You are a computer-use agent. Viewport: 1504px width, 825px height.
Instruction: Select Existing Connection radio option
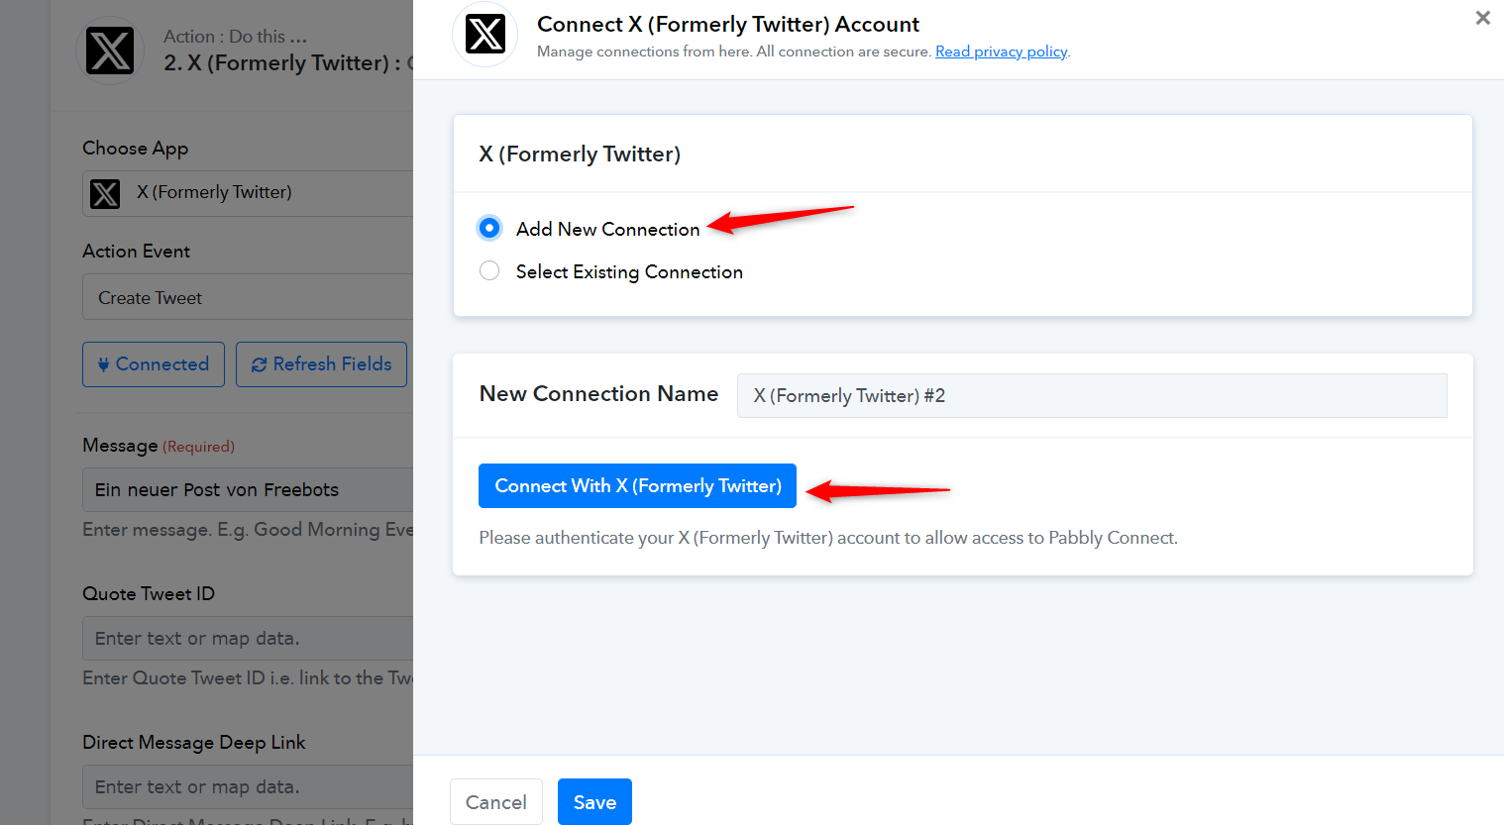(x=489, y=270)
